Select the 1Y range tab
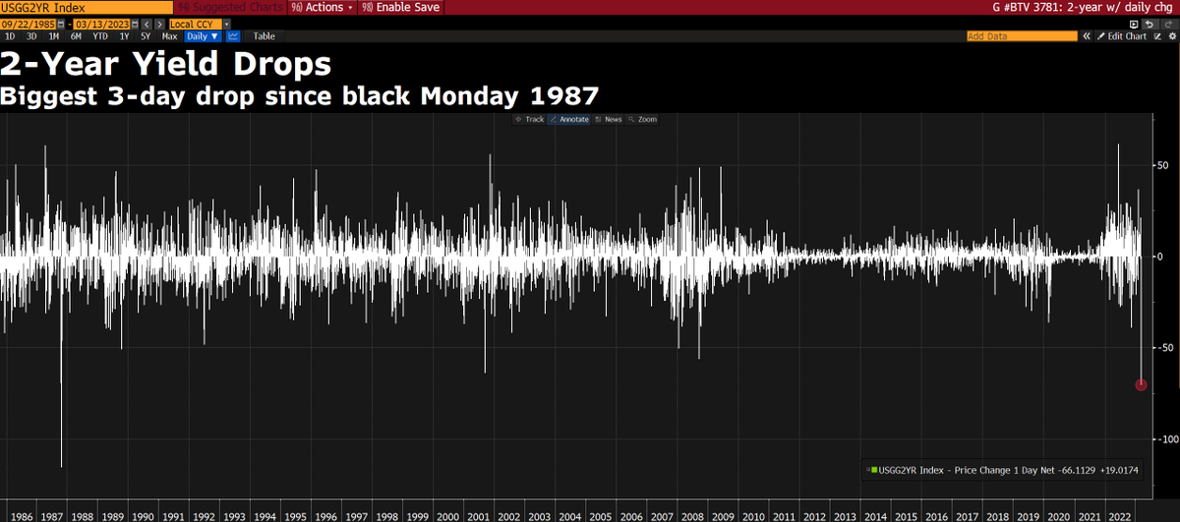This screenshot has width=1180, height=522. point(124,36)
